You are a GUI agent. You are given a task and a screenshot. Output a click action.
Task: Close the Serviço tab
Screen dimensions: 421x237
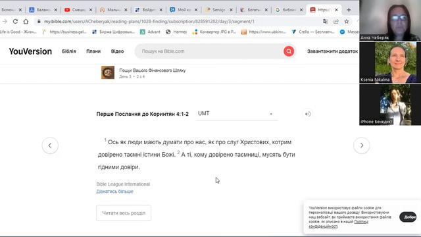coord(231,10)
